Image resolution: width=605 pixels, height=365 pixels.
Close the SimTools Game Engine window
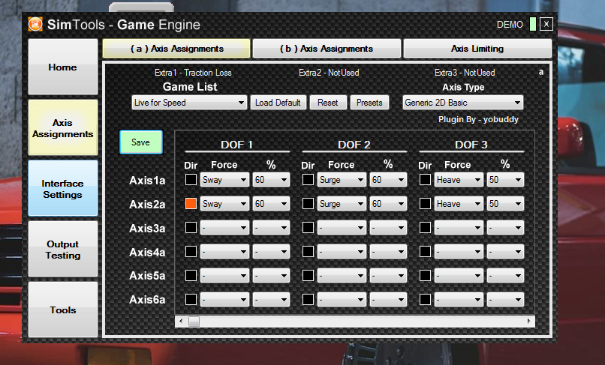click(546, 24)
